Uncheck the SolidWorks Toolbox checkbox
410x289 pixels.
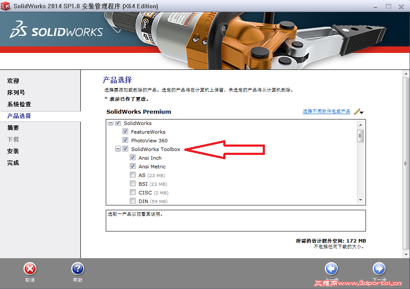[125, 149]
